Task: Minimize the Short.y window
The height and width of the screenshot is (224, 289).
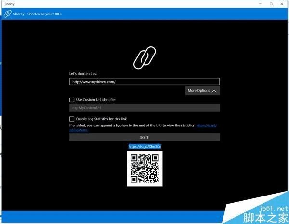Action: (x=260, y=4)
